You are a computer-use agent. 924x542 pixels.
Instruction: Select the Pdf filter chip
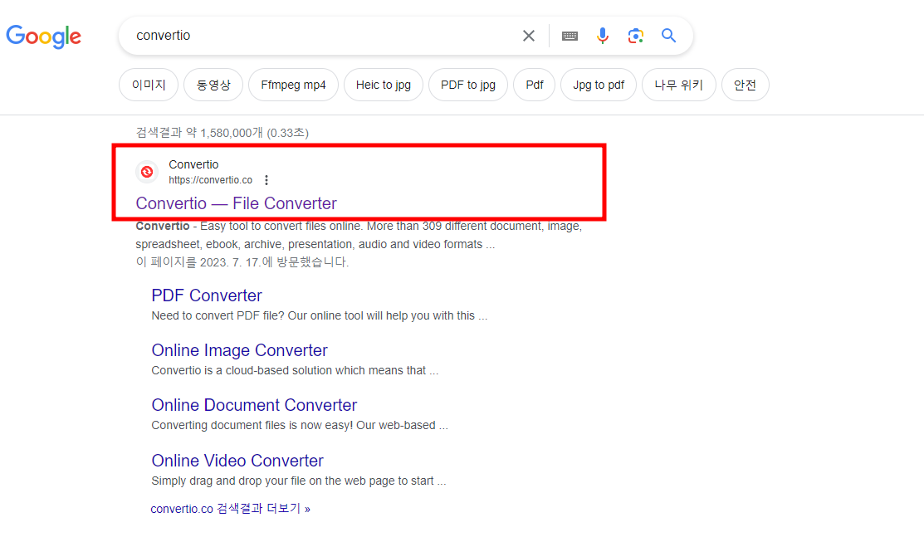[535, 85]
